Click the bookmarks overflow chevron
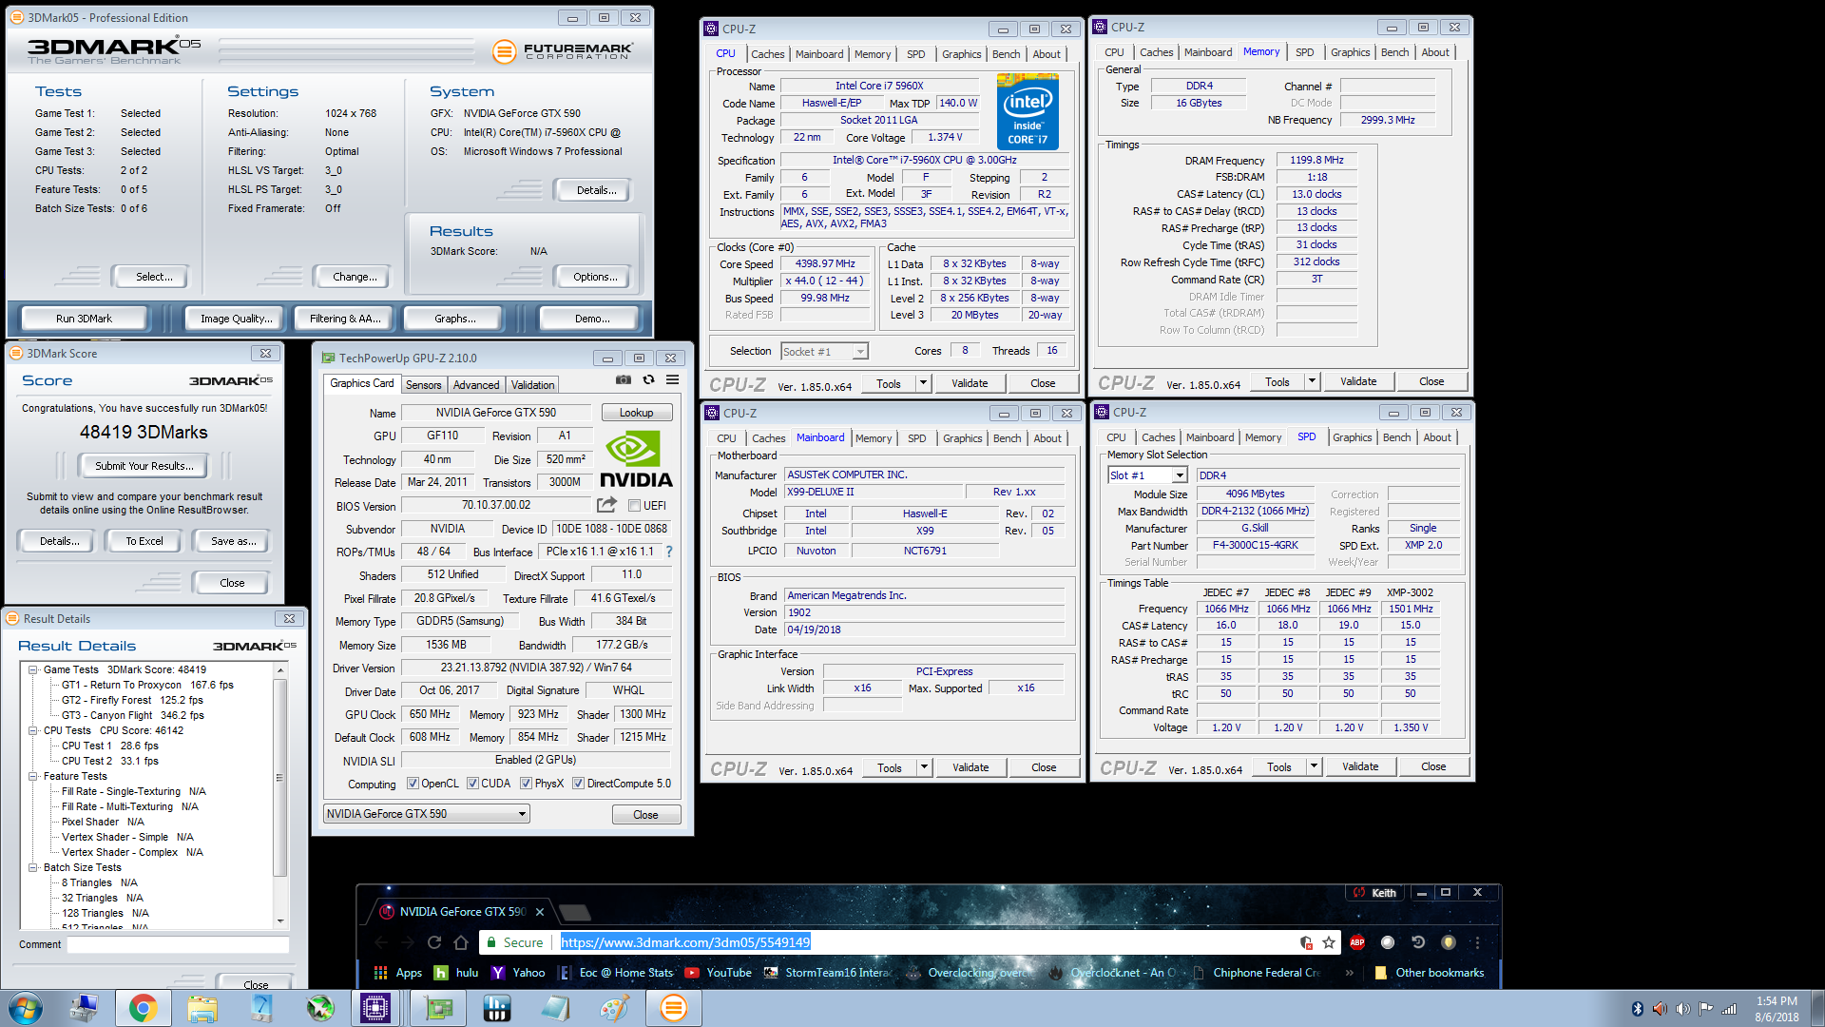Screen dimensions: 1825x1027 click(1350, 973)
